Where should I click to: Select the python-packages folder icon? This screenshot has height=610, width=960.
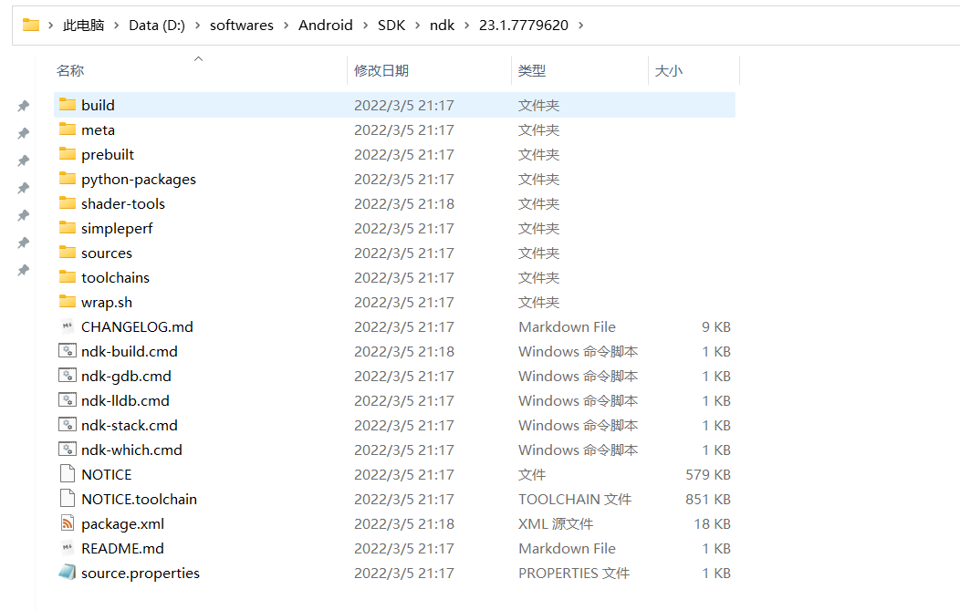pyautogui.click(x=68, y=179)
